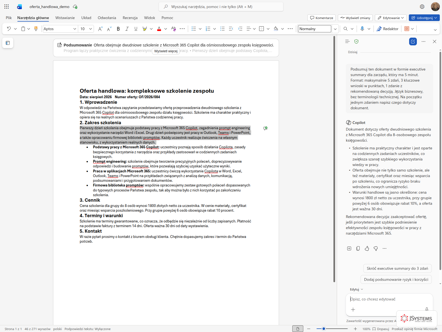
Task: Click the orange add-ins grid icon
Action: coord(407,29)
